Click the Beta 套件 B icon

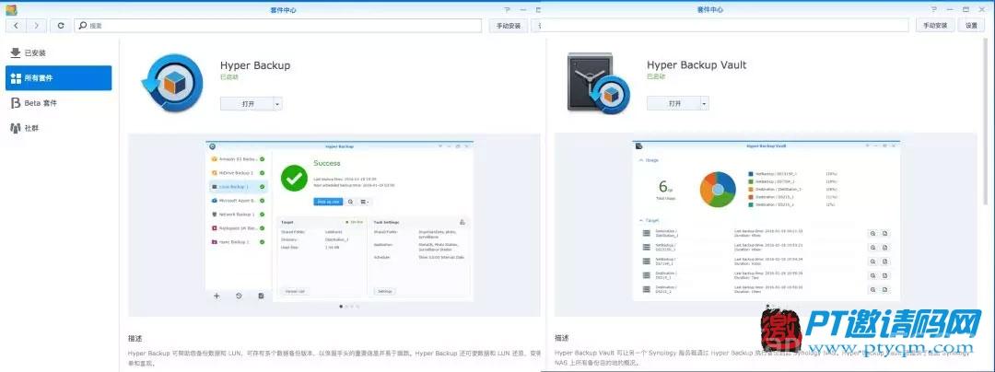tap(16, 102)
